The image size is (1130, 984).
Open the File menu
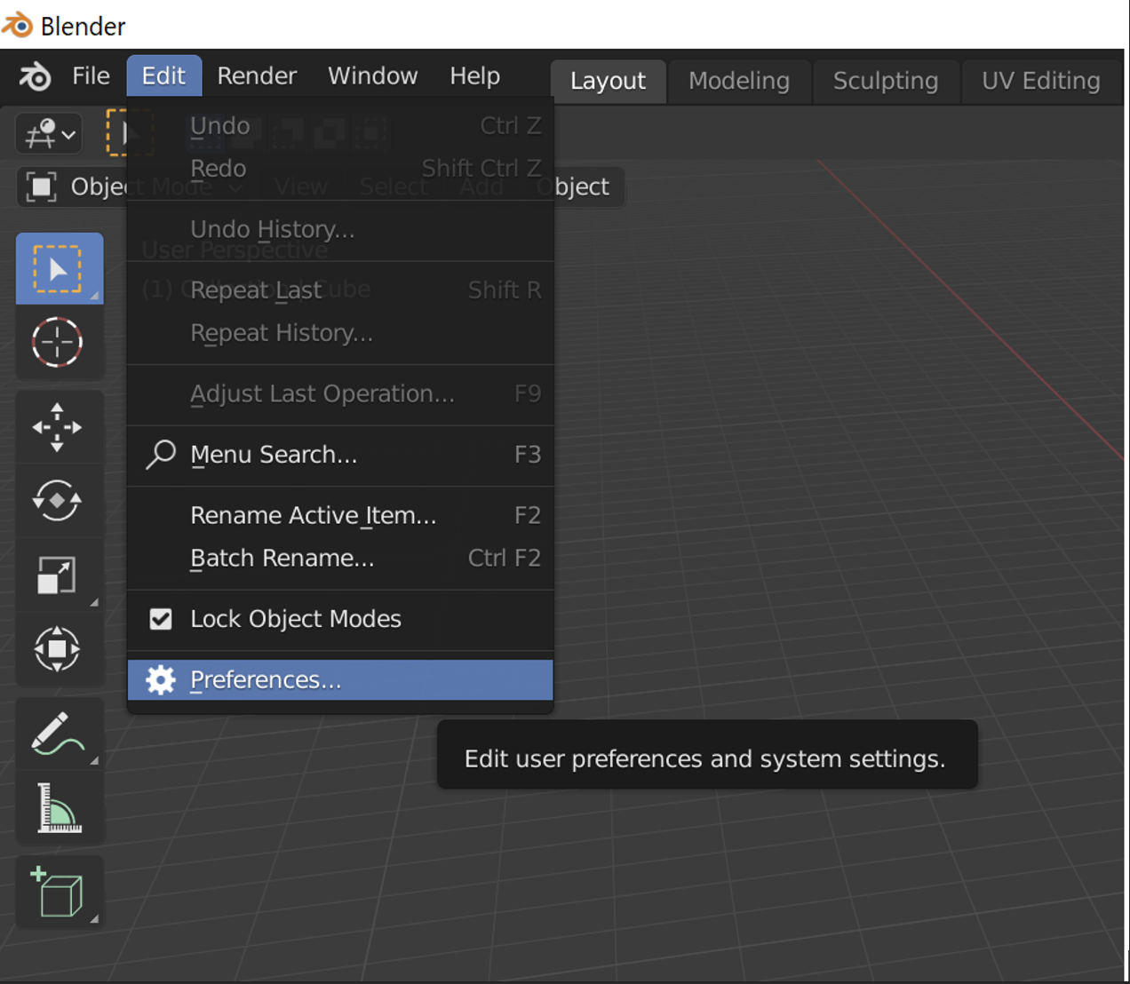tap(91, 76)
